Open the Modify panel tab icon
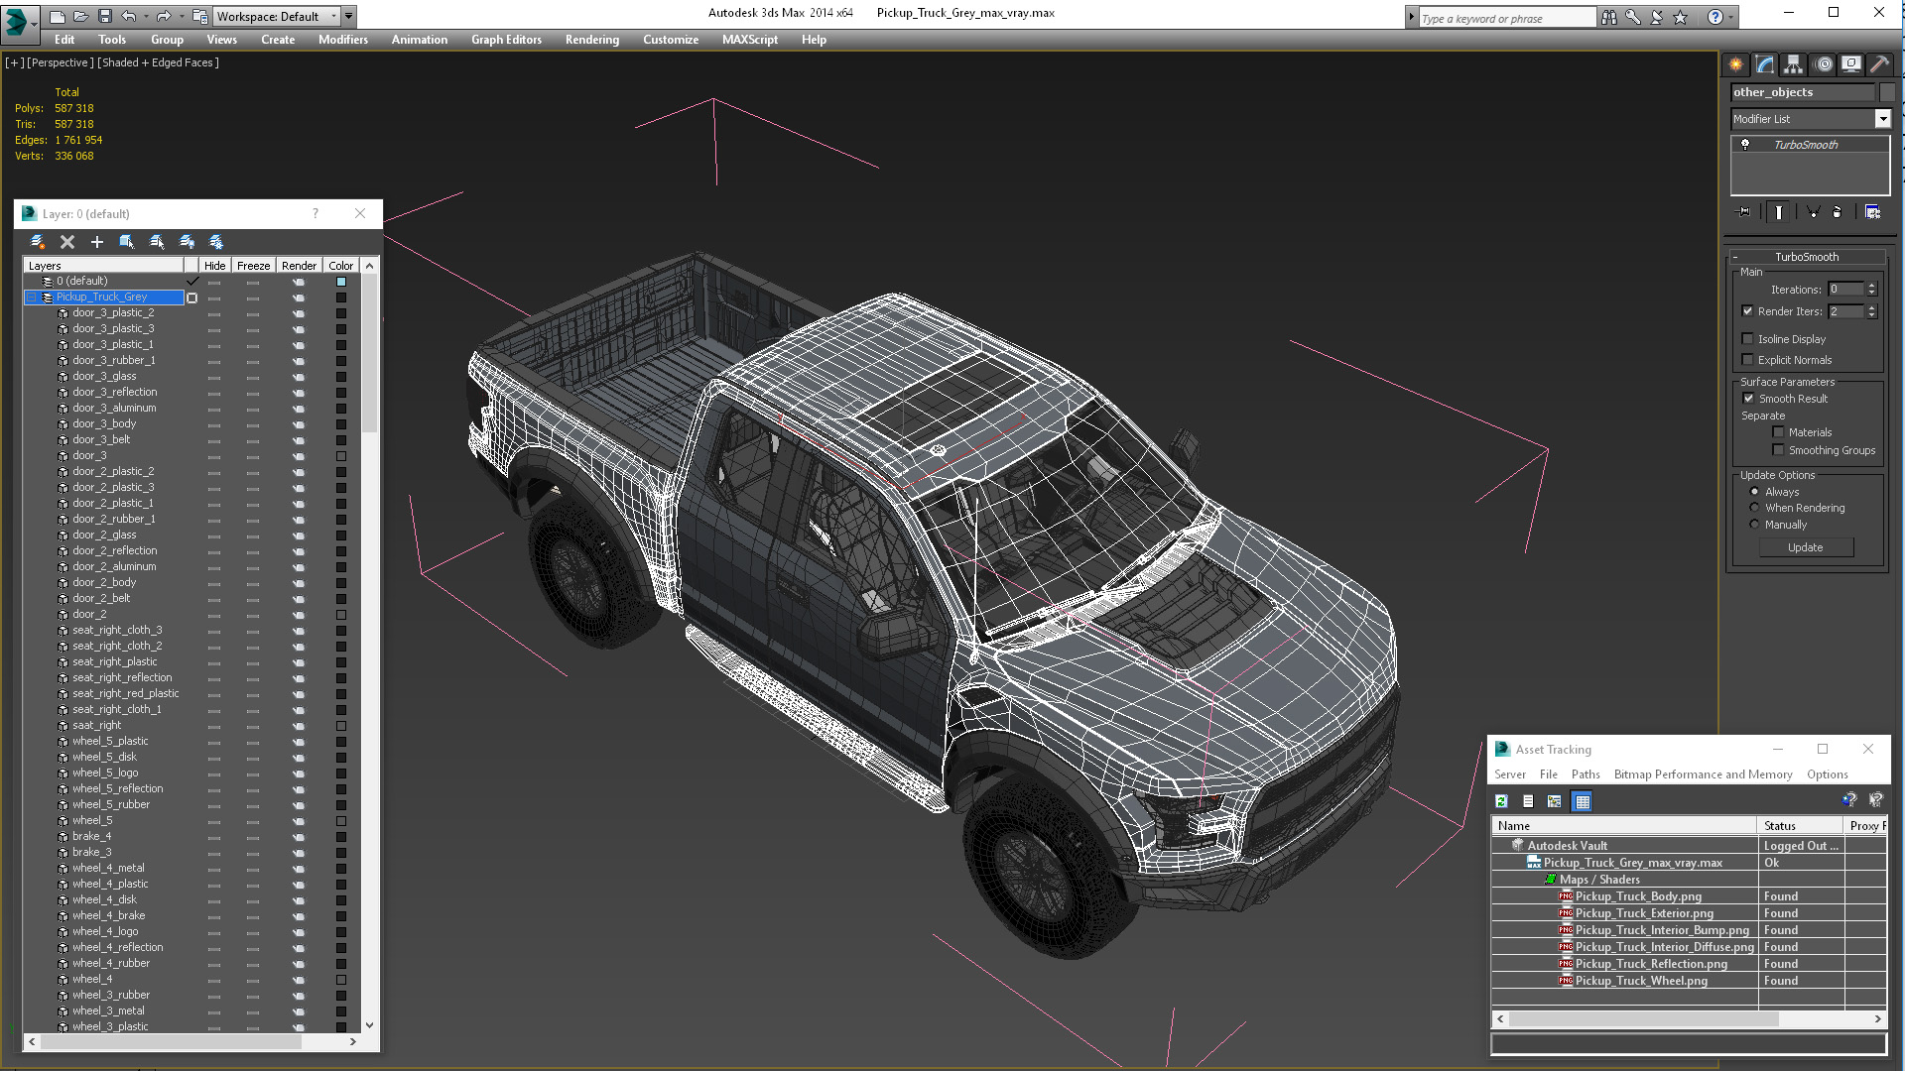 point(1765,64)
